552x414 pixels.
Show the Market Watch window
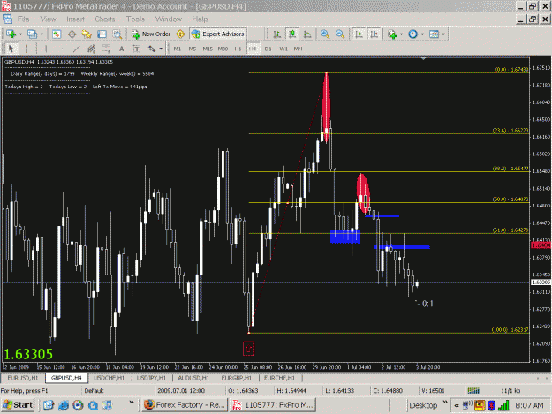coord(57,34)
